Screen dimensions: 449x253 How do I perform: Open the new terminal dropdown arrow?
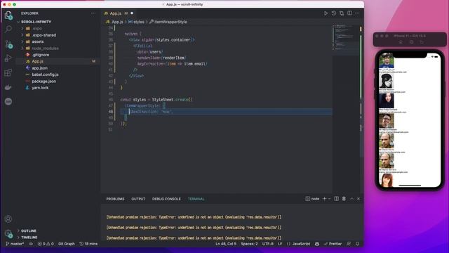pyautogui.click(x=329, y=199)
